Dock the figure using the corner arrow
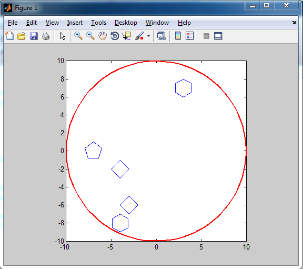The width and height of the screenshot is (303, 269). click(294, 23)
